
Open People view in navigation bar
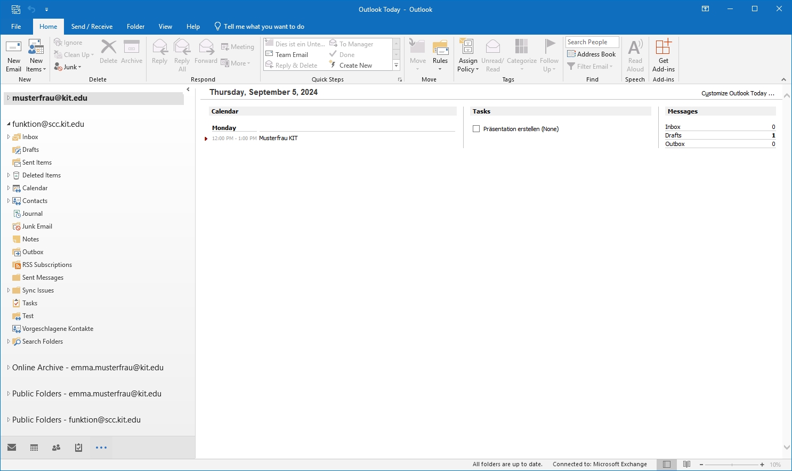point(56,448)
